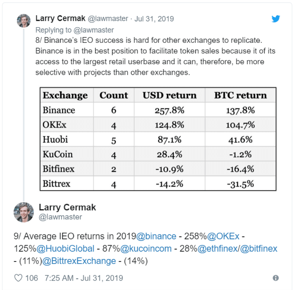Open the @ethfinex mention
Viewport: 294px width, 290px height.
tap(217, 248)
